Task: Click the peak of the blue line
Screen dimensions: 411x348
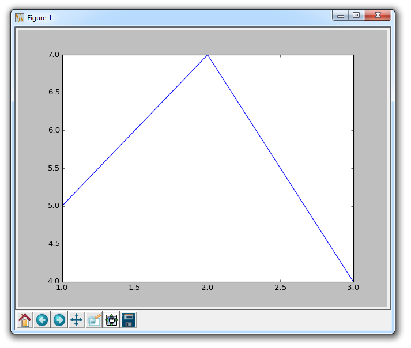Action: pyautogui.click(x=208, y=55)
